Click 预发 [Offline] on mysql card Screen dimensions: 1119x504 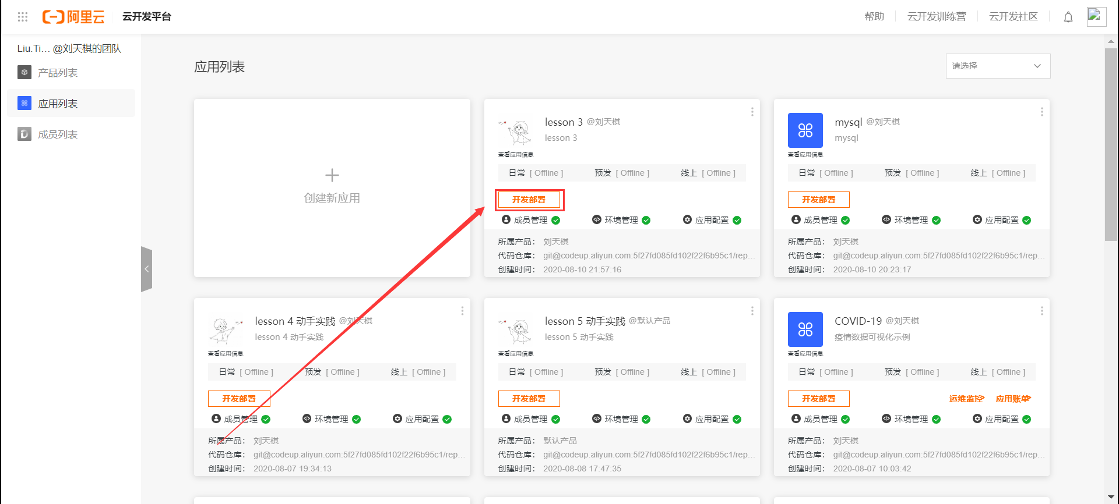(x=912, y=173)
